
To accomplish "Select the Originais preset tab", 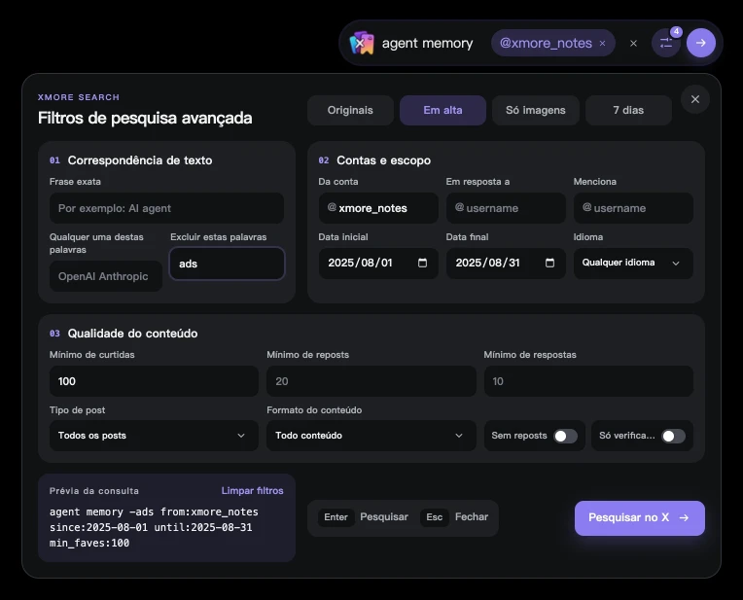I will coord(350,110).
